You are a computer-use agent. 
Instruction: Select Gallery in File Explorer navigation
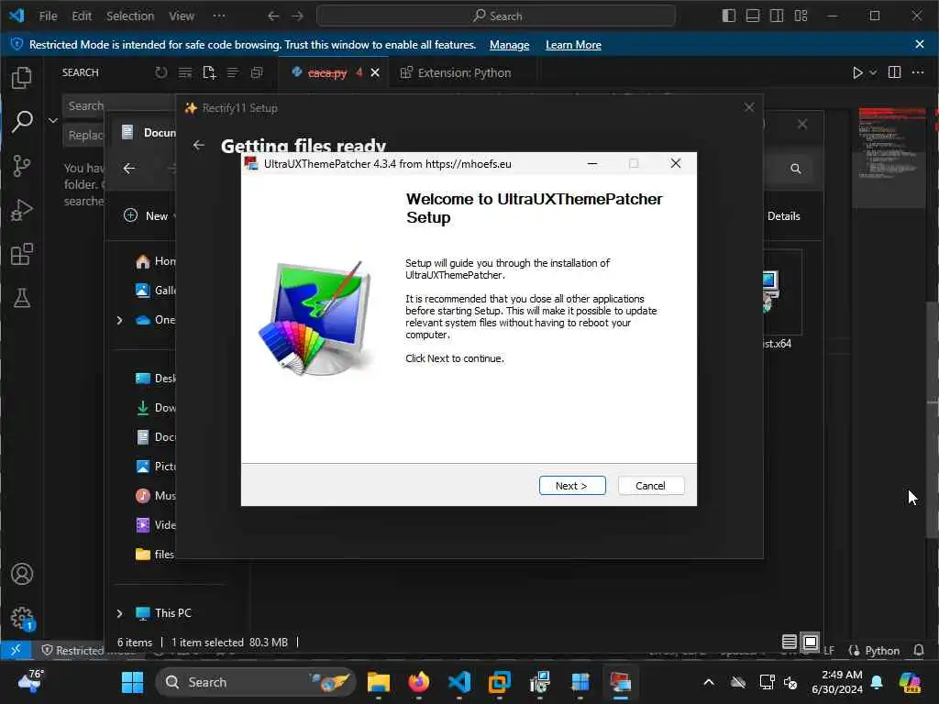pyautogui.click(x=156, y=291)
